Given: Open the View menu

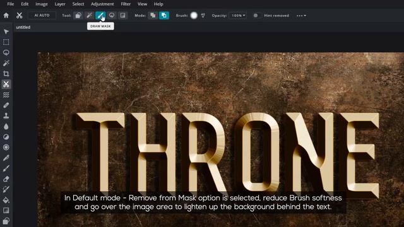Looking at the screenshot, I should (142, 4).
